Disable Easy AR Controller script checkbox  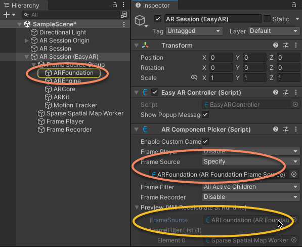(x=155, y=92)
